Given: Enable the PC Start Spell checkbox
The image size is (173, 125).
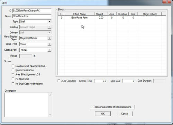Looking at the screenshot, I should pyautogui.click(x=13, y=79).
